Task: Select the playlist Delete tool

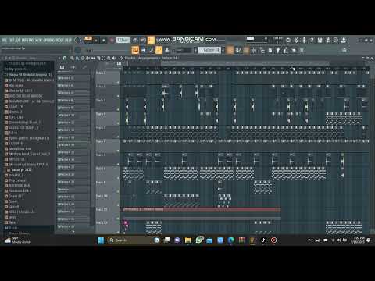Action: pos(83,58)
